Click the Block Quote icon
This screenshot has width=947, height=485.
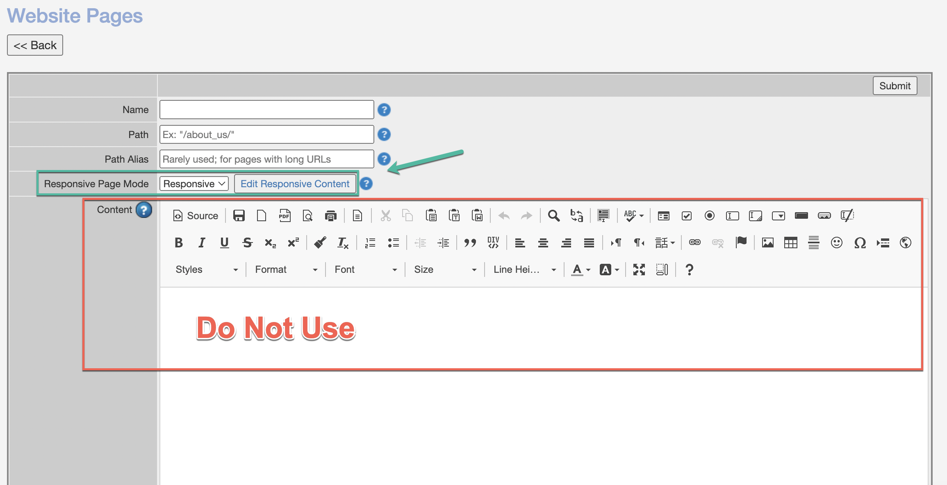(470, 243)
